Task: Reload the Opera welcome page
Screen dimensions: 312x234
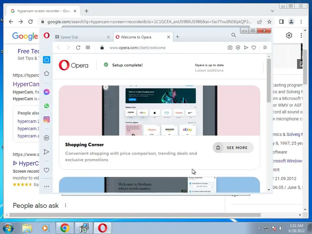Action: [78, 48]
